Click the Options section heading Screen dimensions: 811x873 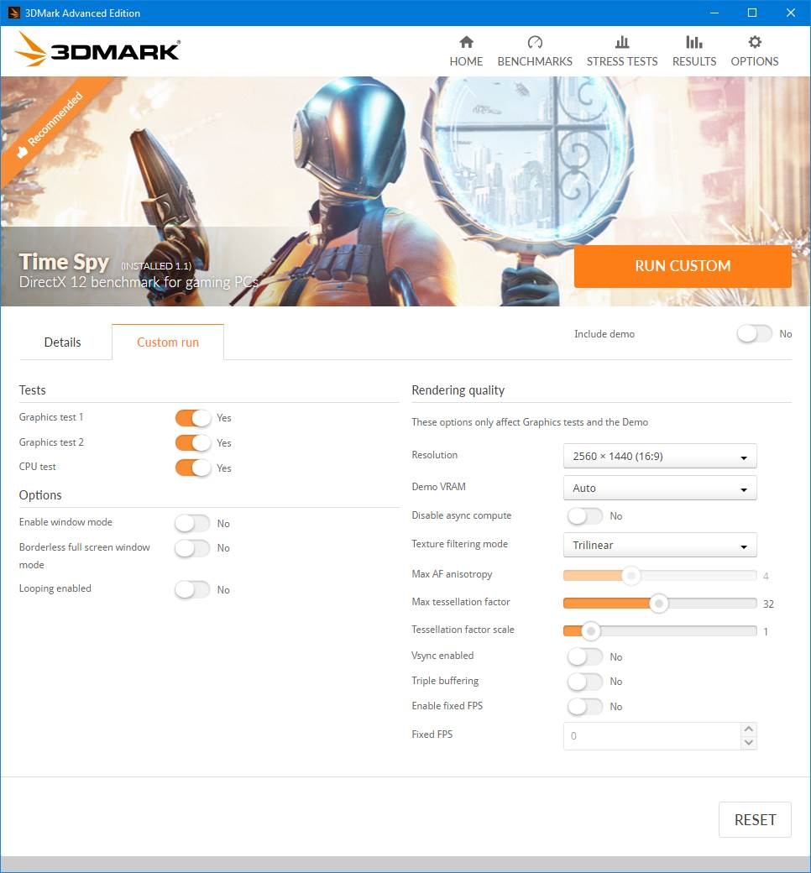[40, 495]
